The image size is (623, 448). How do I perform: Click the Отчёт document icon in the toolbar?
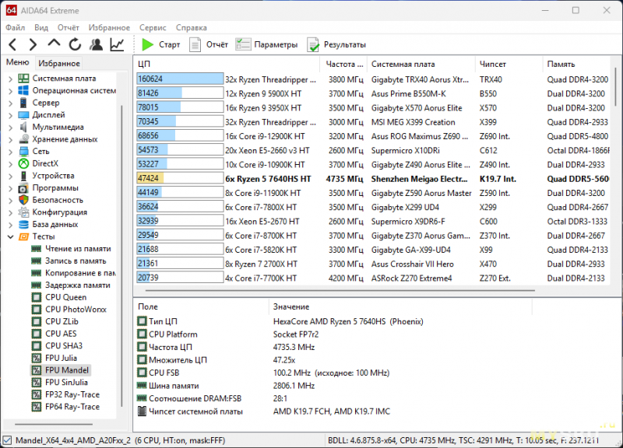click(195, 44)
